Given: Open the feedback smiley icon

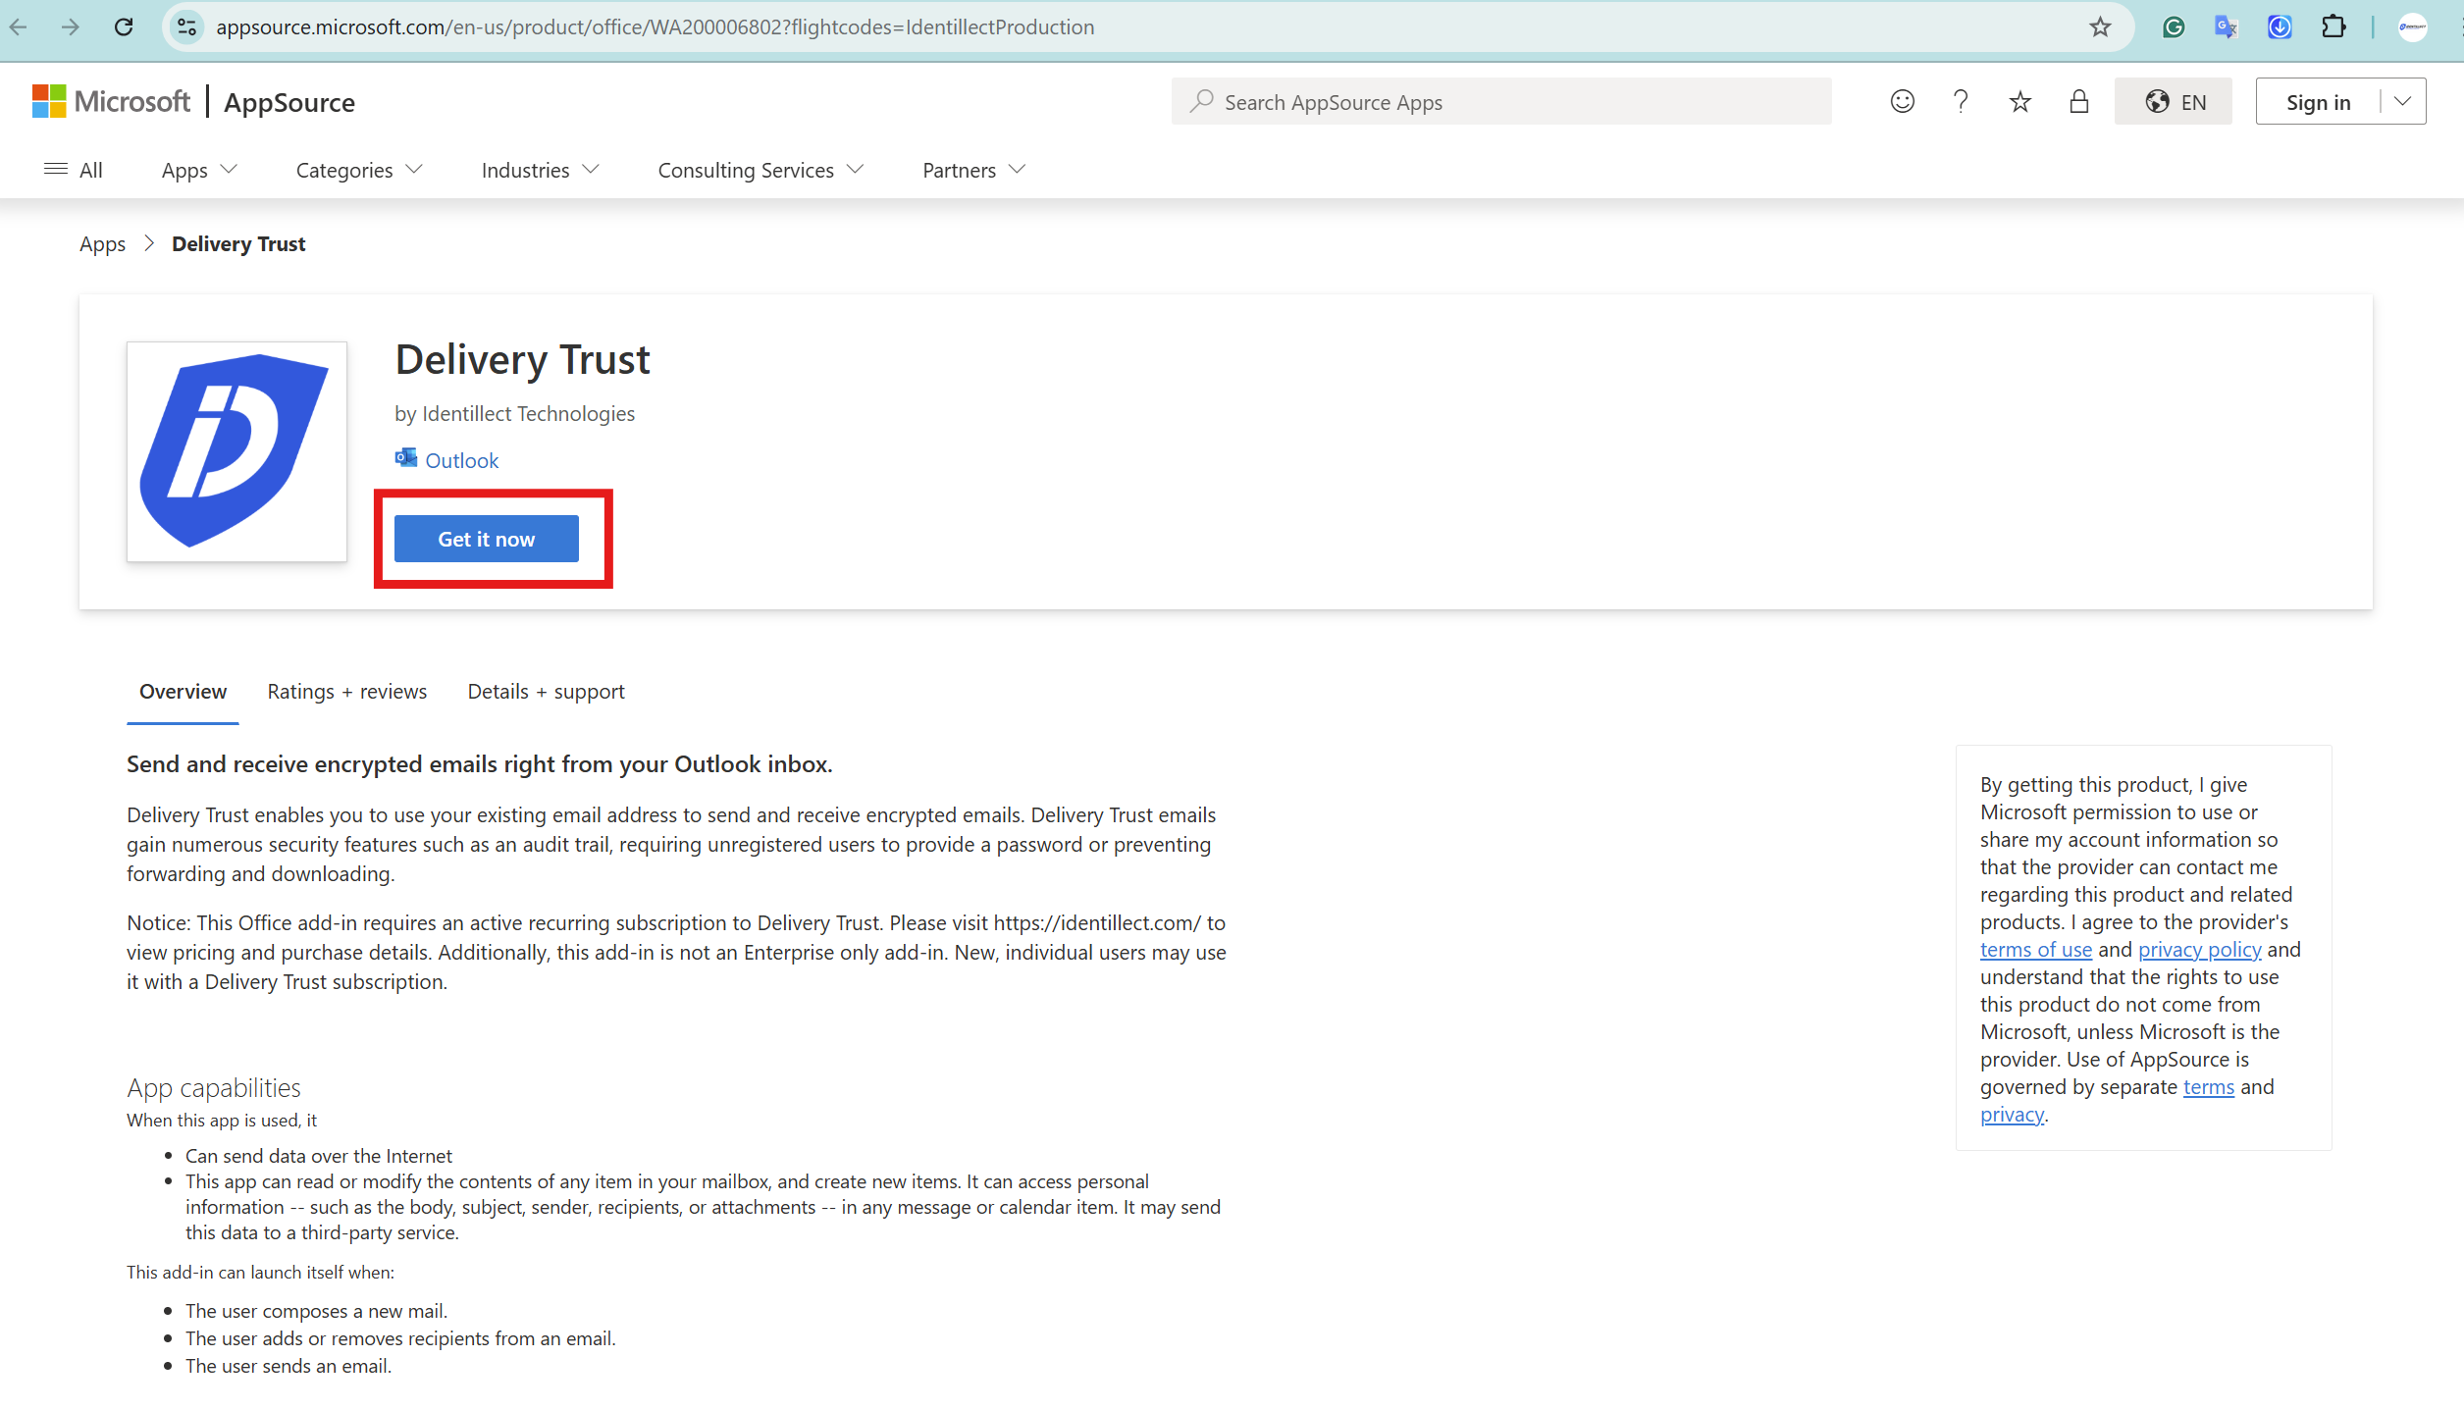Looking at the screenshot, I should [1902, 101].
